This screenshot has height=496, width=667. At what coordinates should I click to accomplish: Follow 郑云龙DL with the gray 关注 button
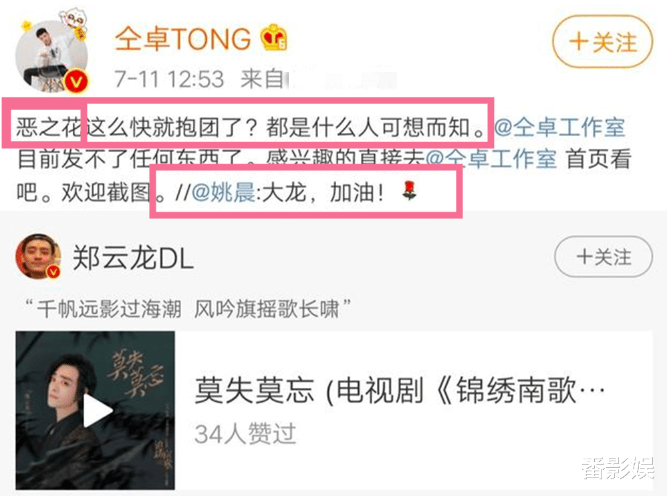pyautogui.click(x=604, y=257)
